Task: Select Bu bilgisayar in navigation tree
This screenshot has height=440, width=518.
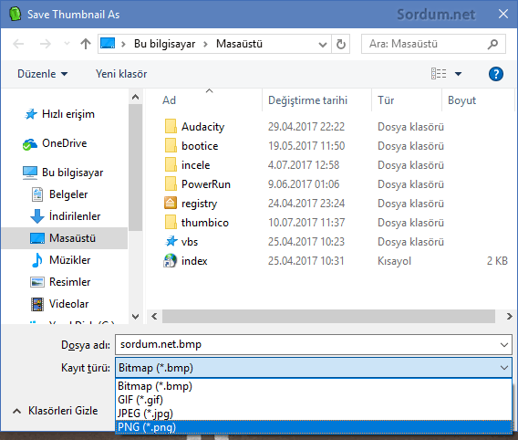Action: pyautogui.click(x=63, y=173)
